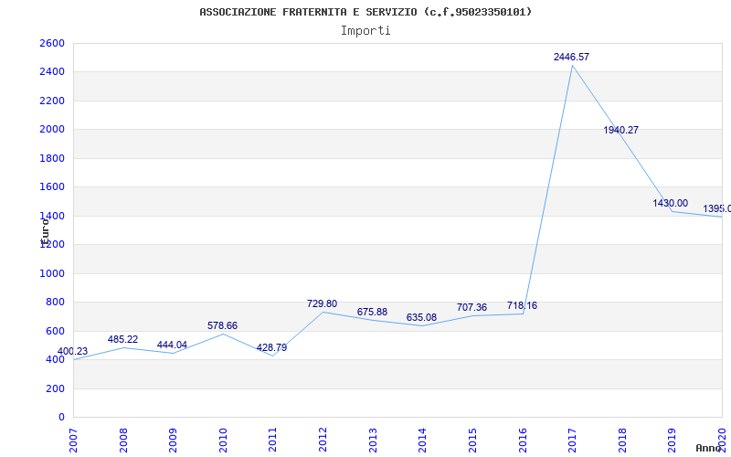
Task: Select the 1430.00 data label
Action: 670,203
